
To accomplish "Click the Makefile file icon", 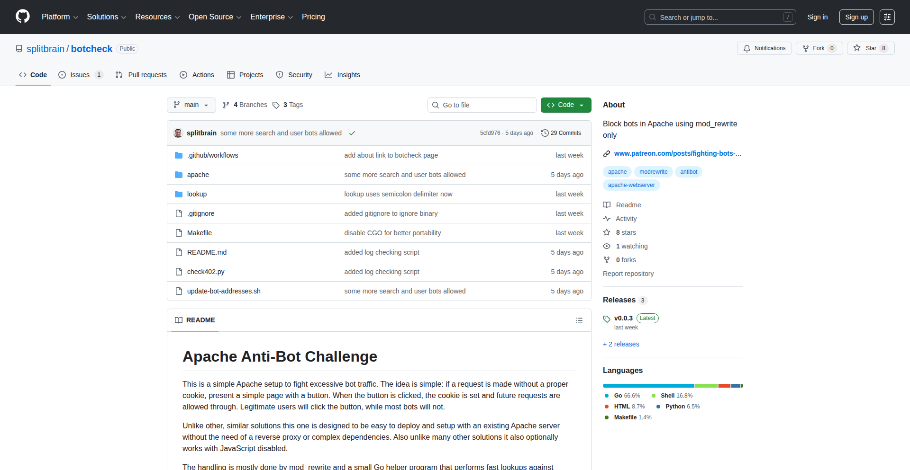I will [x=179, y=233].
